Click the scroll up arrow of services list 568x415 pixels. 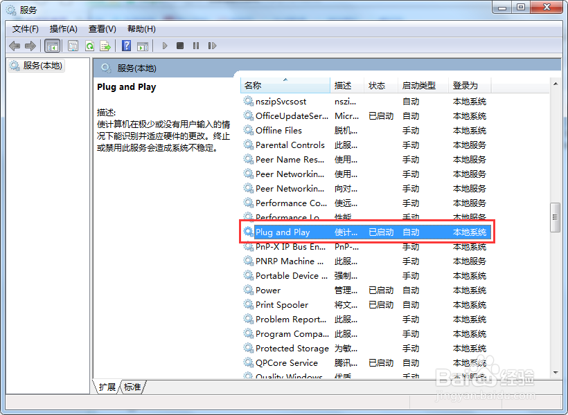pyautogui.click(x=556, y=84)
